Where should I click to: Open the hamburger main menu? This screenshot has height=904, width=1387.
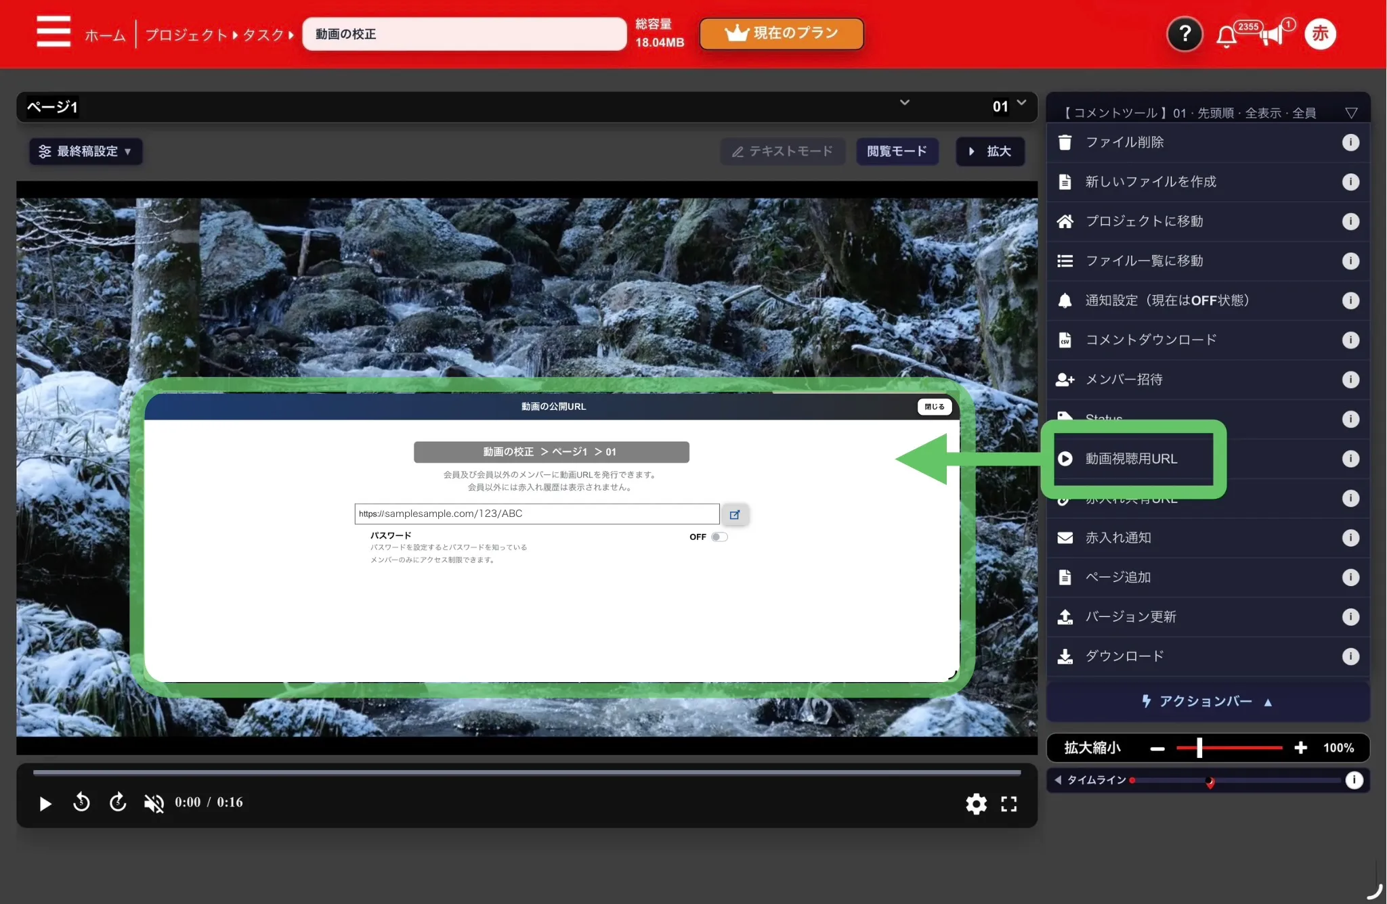click(54, 32)
